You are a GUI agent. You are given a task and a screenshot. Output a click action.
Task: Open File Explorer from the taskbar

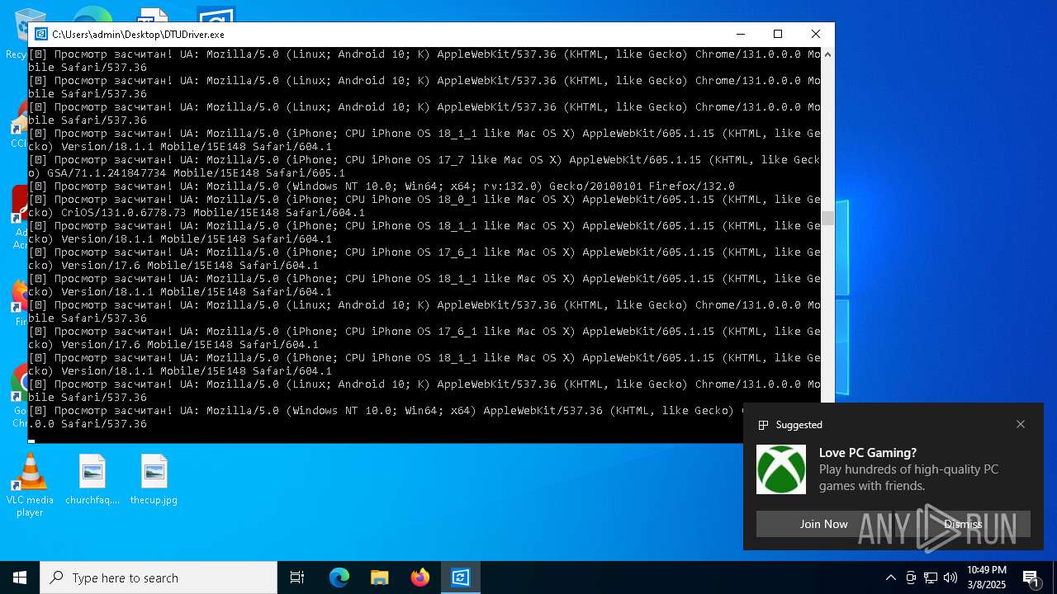[x=379, y=577]
